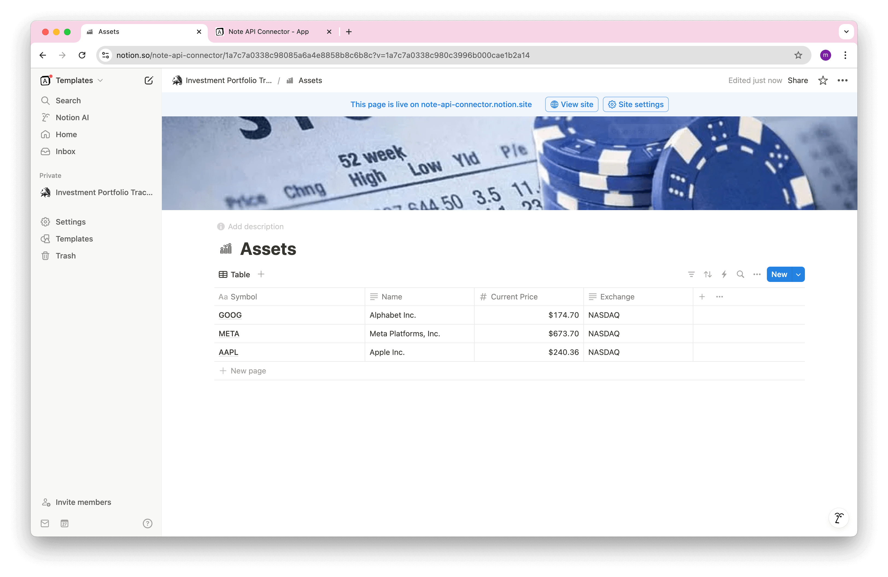
Task: Click the View site button
Action: tap(572, 104)
